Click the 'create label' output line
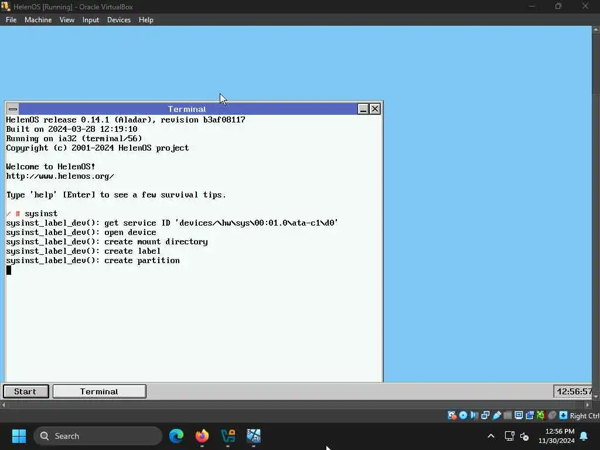 (83, 251)
